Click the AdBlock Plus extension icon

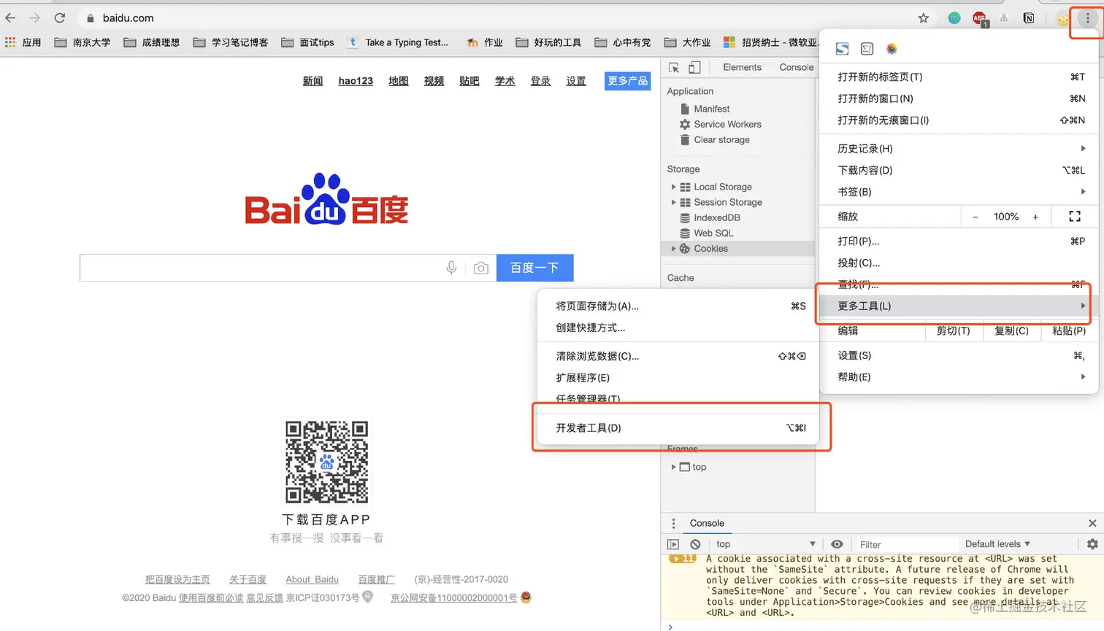tap(979, 18)
